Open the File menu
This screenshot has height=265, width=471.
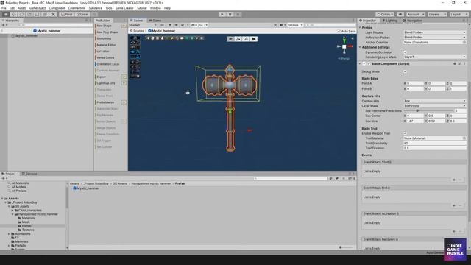[x=4, y=8]
